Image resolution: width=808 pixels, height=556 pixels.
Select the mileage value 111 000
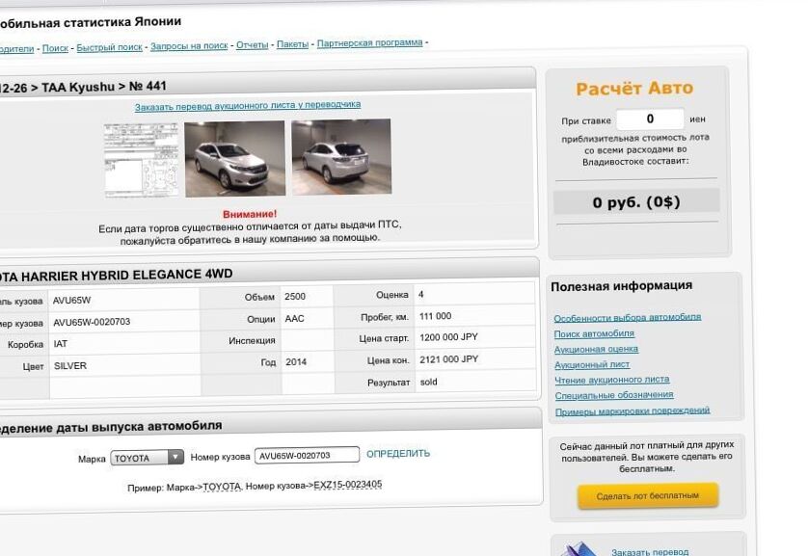435,316
